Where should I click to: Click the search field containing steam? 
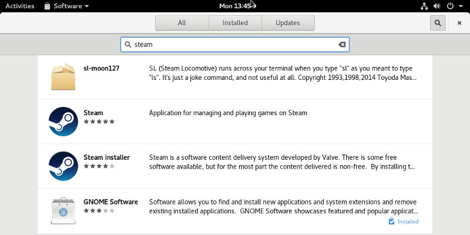point(235,45)
